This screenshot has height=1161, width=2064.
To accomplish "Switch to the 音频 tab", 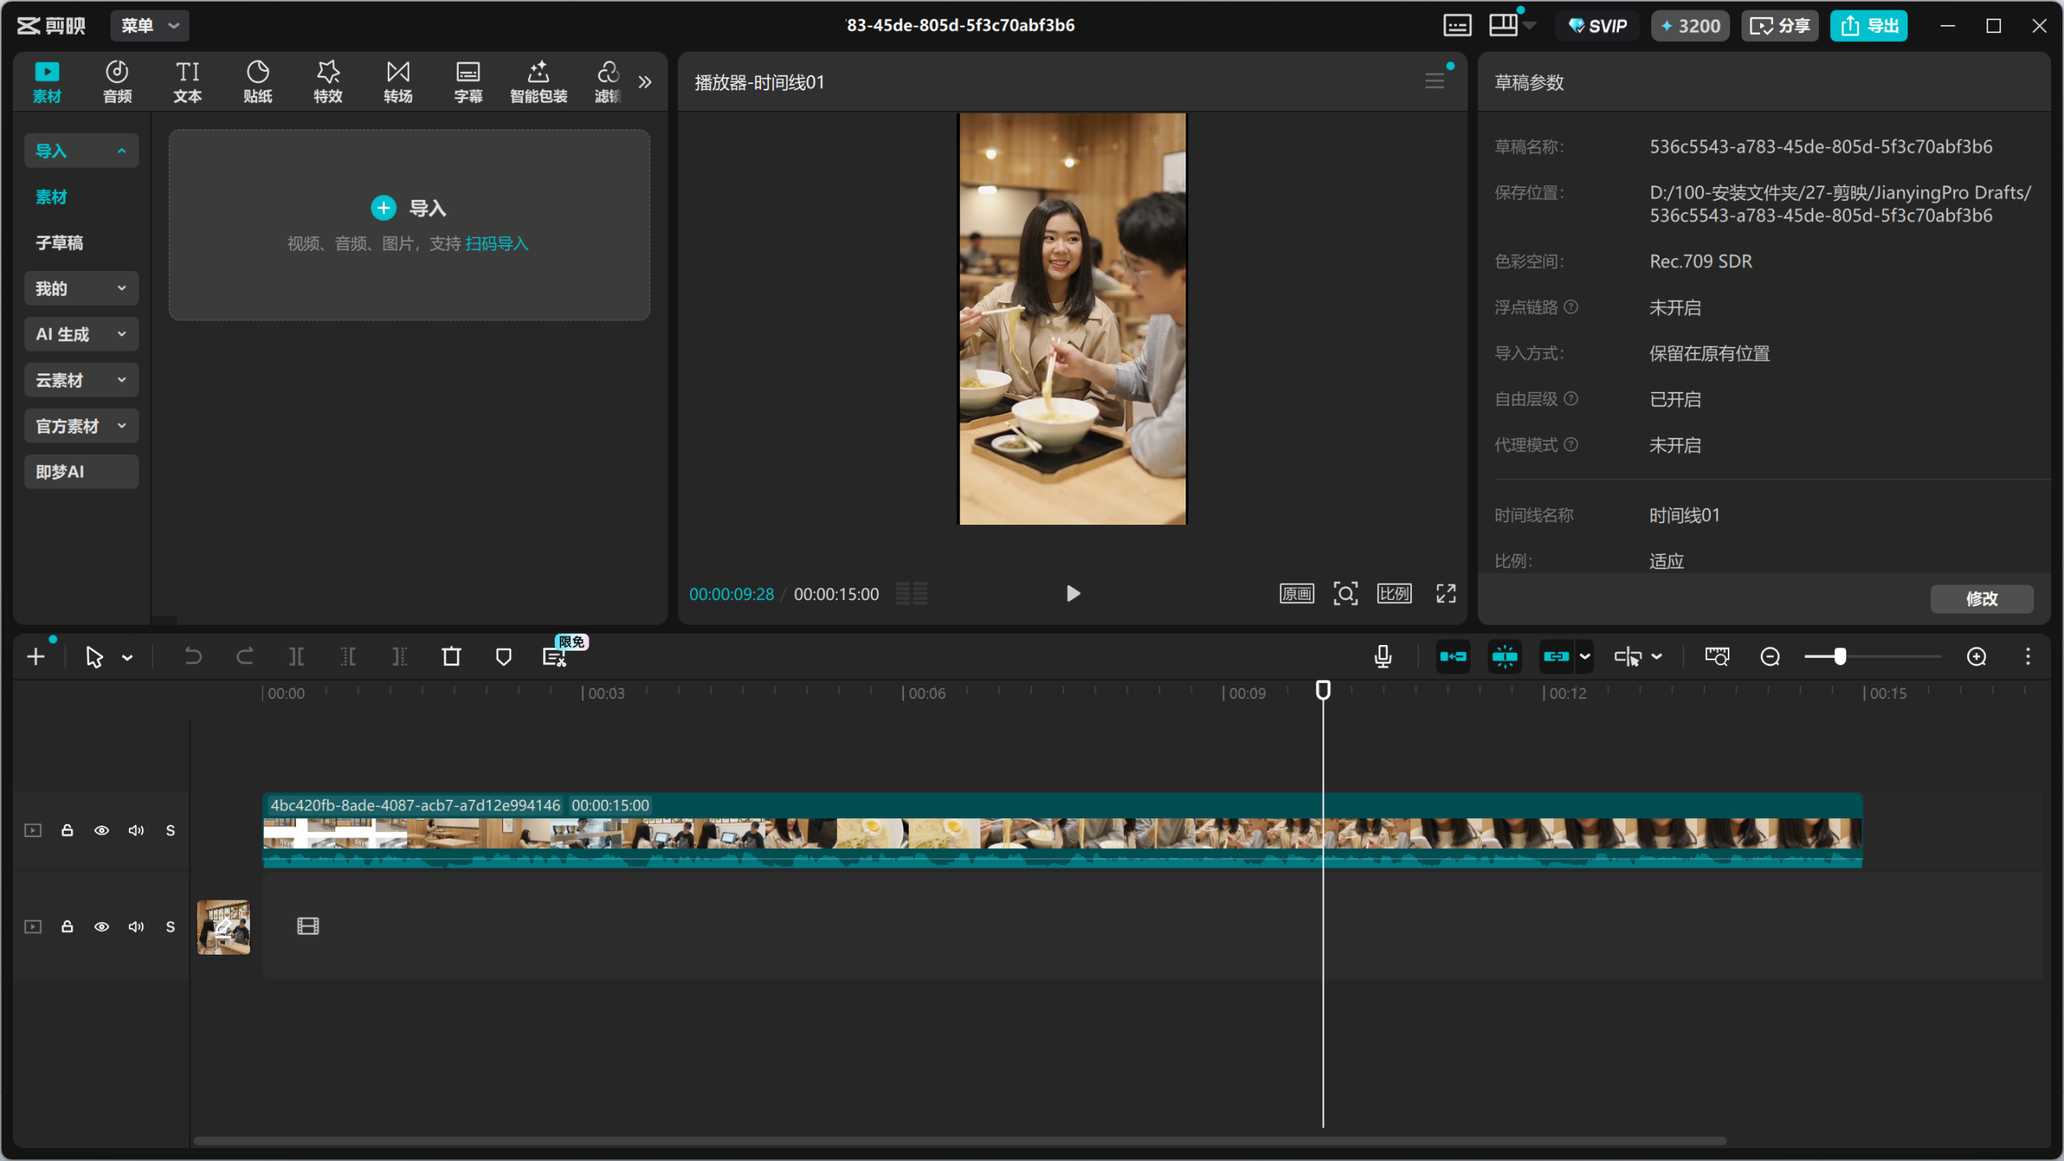I will coord(117,81).
